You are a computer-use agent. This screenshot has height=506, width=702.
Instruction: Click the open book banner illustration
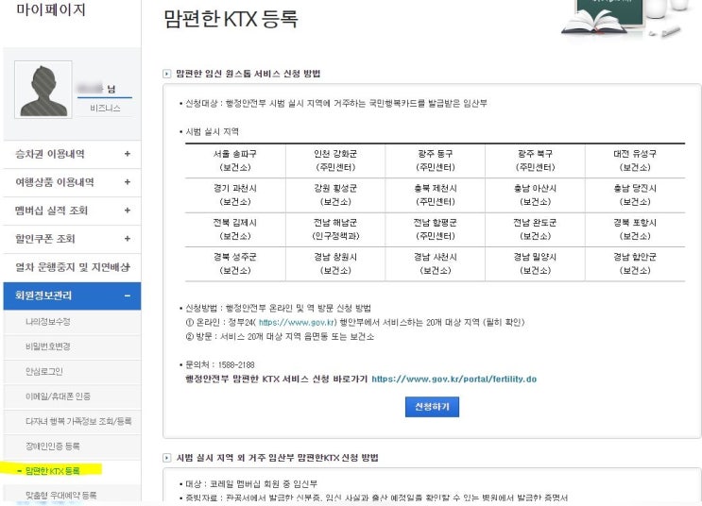tap(594, 22)
